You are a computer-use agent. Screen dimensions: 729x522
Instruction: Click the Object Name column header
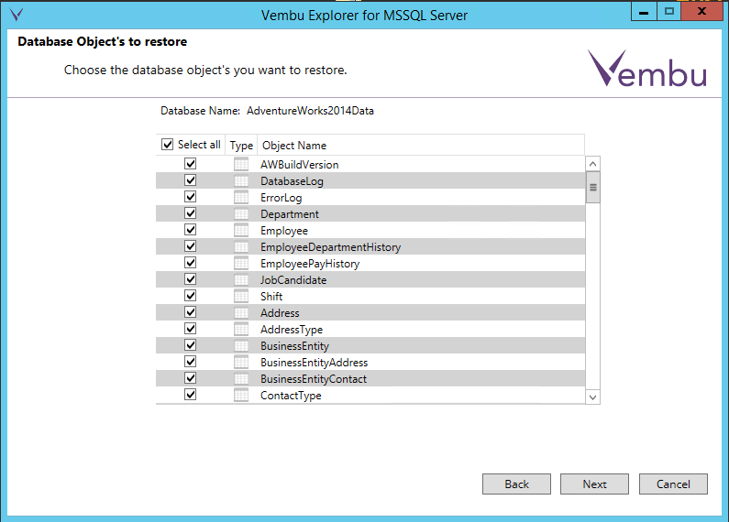(x=293, y=146)
